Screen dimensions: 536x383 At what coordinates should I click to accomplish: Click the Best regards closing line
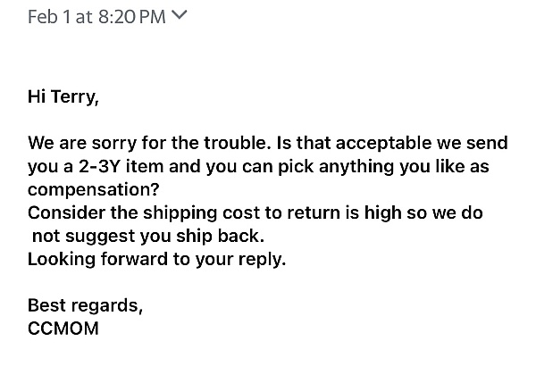pos(85,306)
